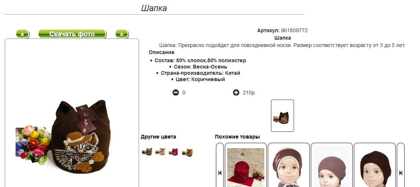Go to previous photo with « button
Viewport: 420px width, 187px height.
pos(23,34)
